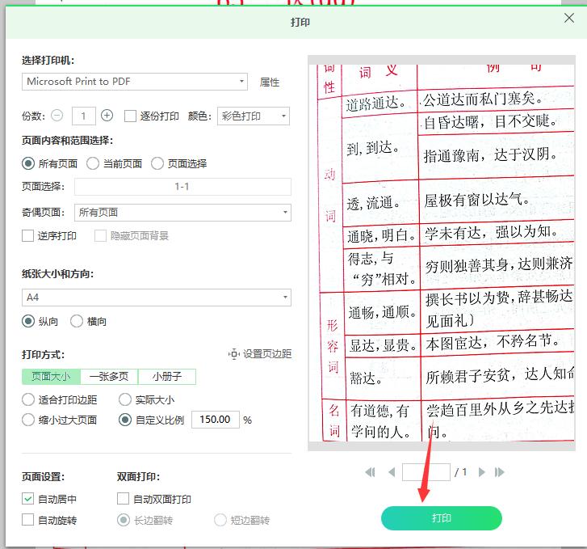This screenshot has height=549, width=587.
Task: Select 实际大小 option
Action: 124,399
